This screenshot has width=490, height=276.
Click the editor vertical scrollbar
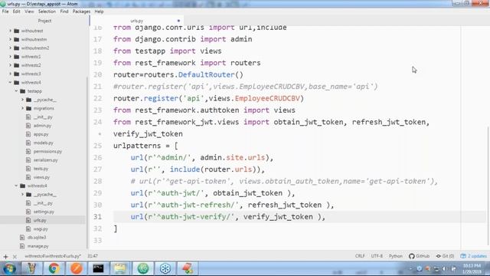[x=488, y=185]
